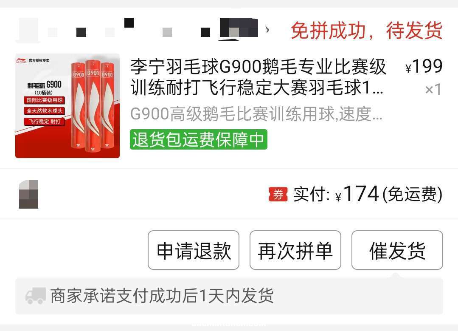Tap the 国际比赛级用球 label on thumbnail
Screen dimensions: 458x331
coord(45,100)
